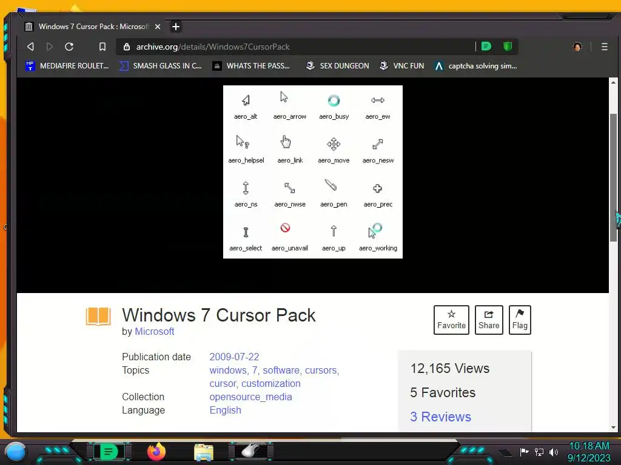Click the English language link
This screenshot has width=621, height=465.
point(226,410)
